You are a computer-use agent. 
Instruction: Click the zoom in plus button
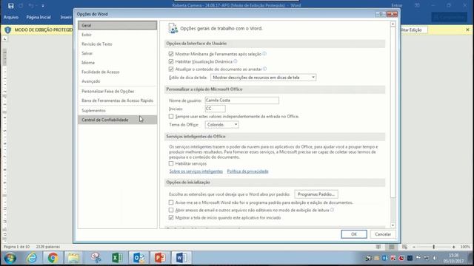(x=454, y=247)
